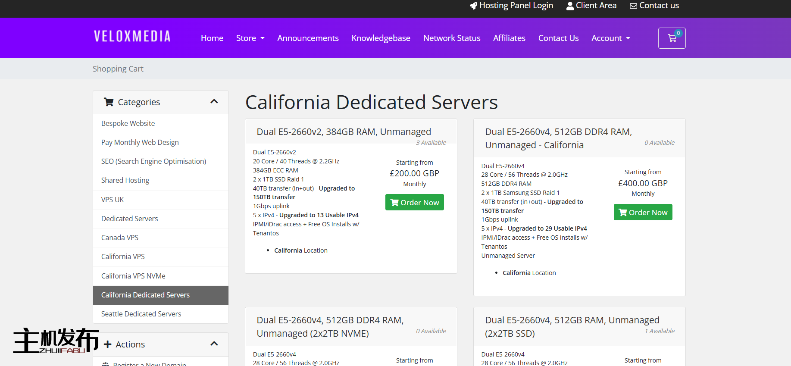The width and height of the screenshot is (791, 366).
Task: Collapse the Categories panel chevron
Action: pyautogui.click(x=214, y=102)
